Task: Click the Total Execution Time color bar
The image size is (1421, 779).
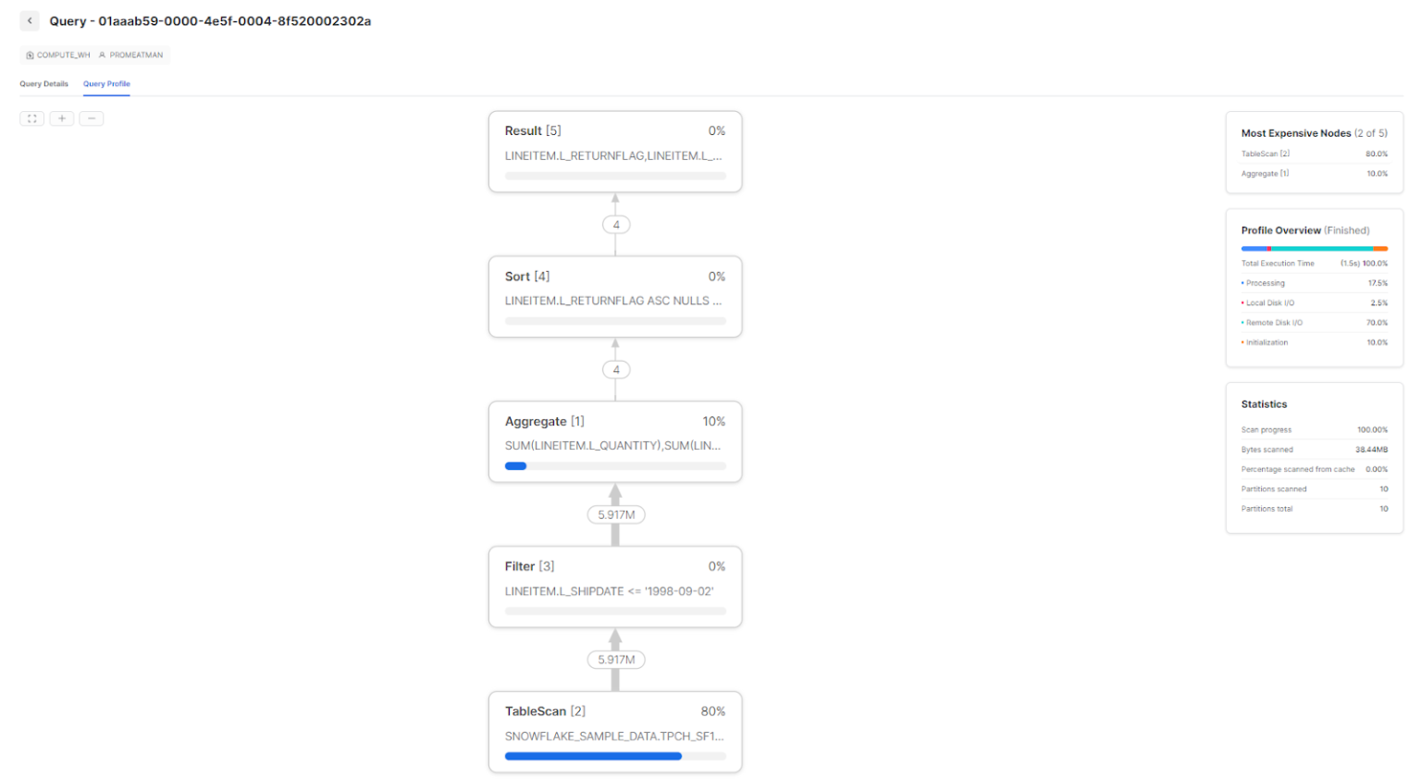Action: (1314, 248)
